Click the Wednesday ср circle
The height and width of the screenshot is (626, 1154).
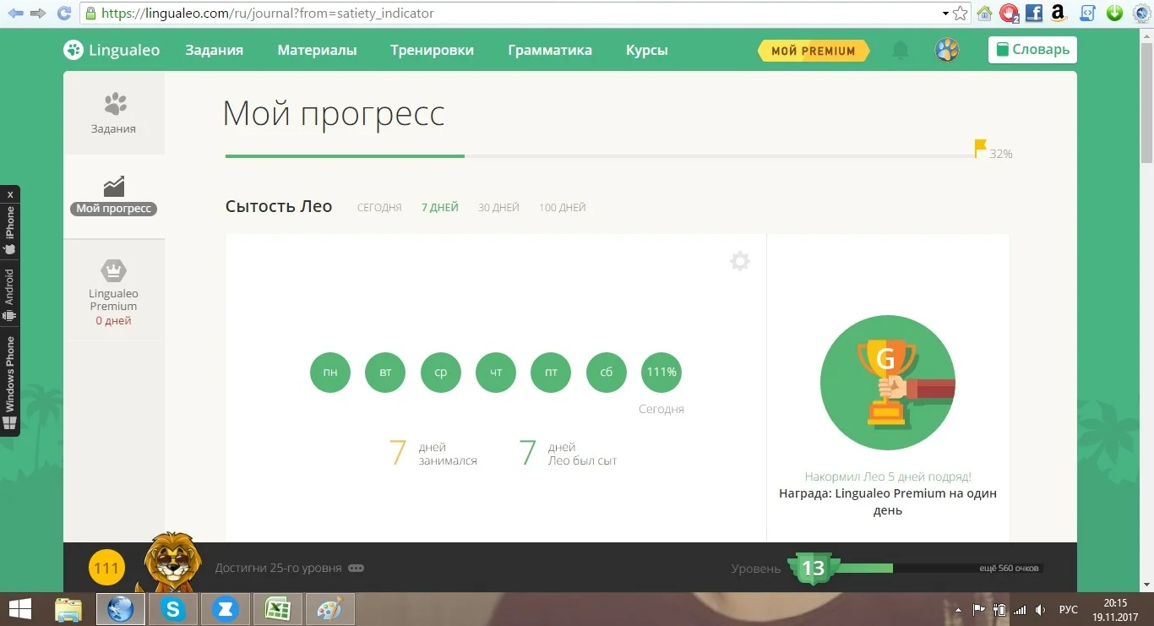[441, 373]
